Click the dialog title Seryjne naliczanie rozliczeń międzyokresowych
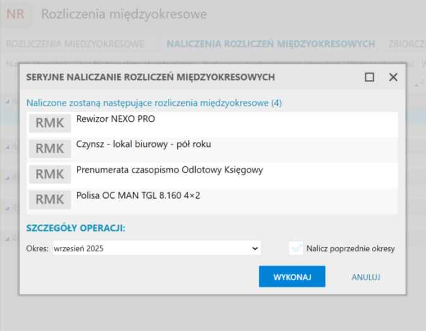Image resolution: width=426 pixels, height=331 pixels. click(150, 77)
